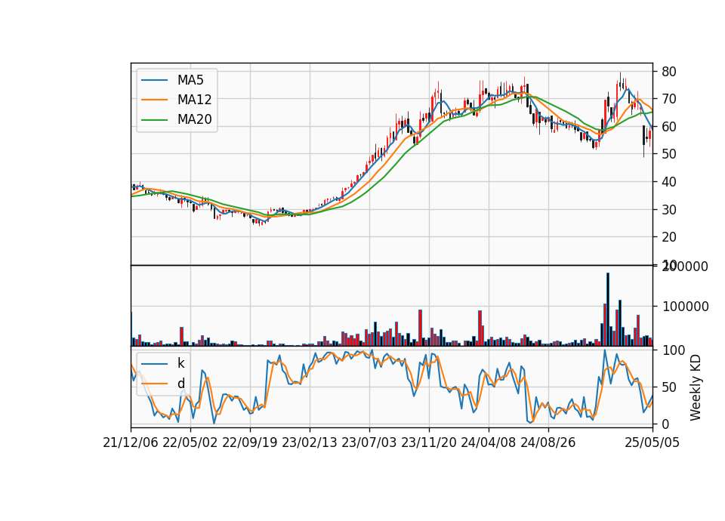This screenshot has width=725, height=521.
Task: Click the 23/11/20 date tick label
Action: (x=429, y=443)
